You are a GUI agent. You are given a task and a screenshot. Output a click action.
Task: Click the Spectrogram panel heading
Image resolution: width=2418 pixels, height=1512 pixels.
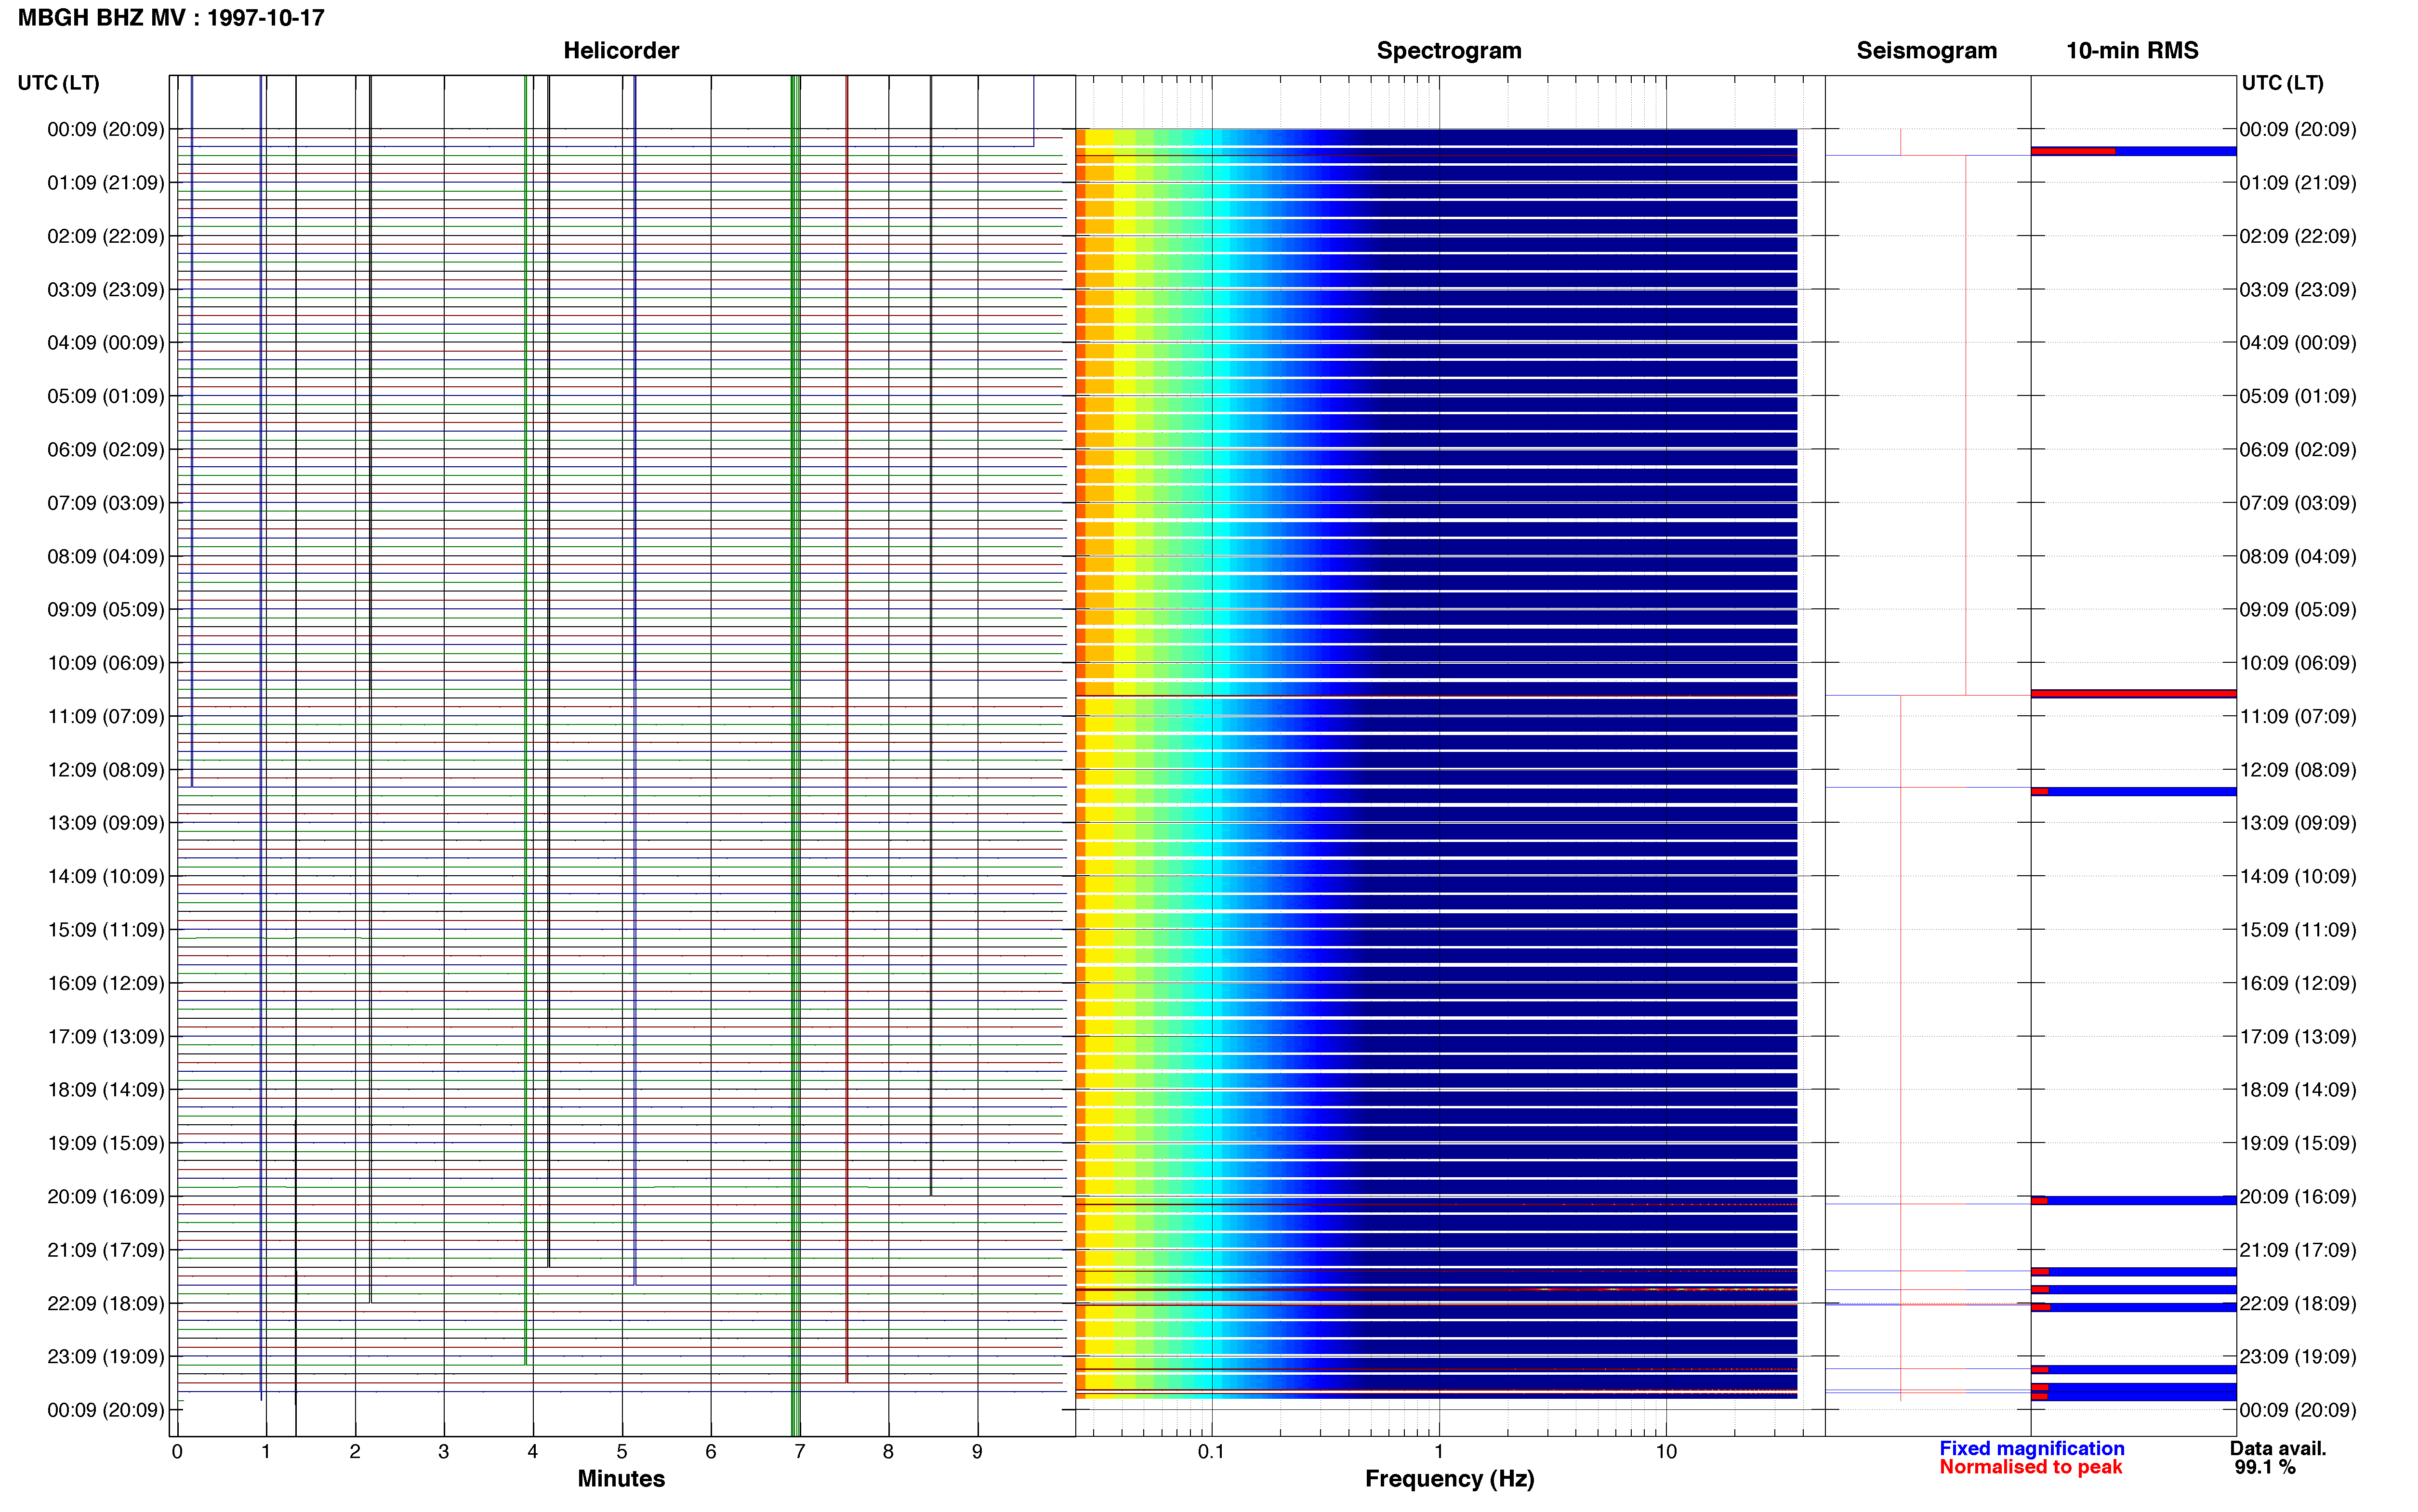1449,51
